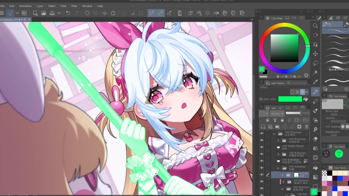Toggle lock layer icon
The image size is (349, 196).
282,120
